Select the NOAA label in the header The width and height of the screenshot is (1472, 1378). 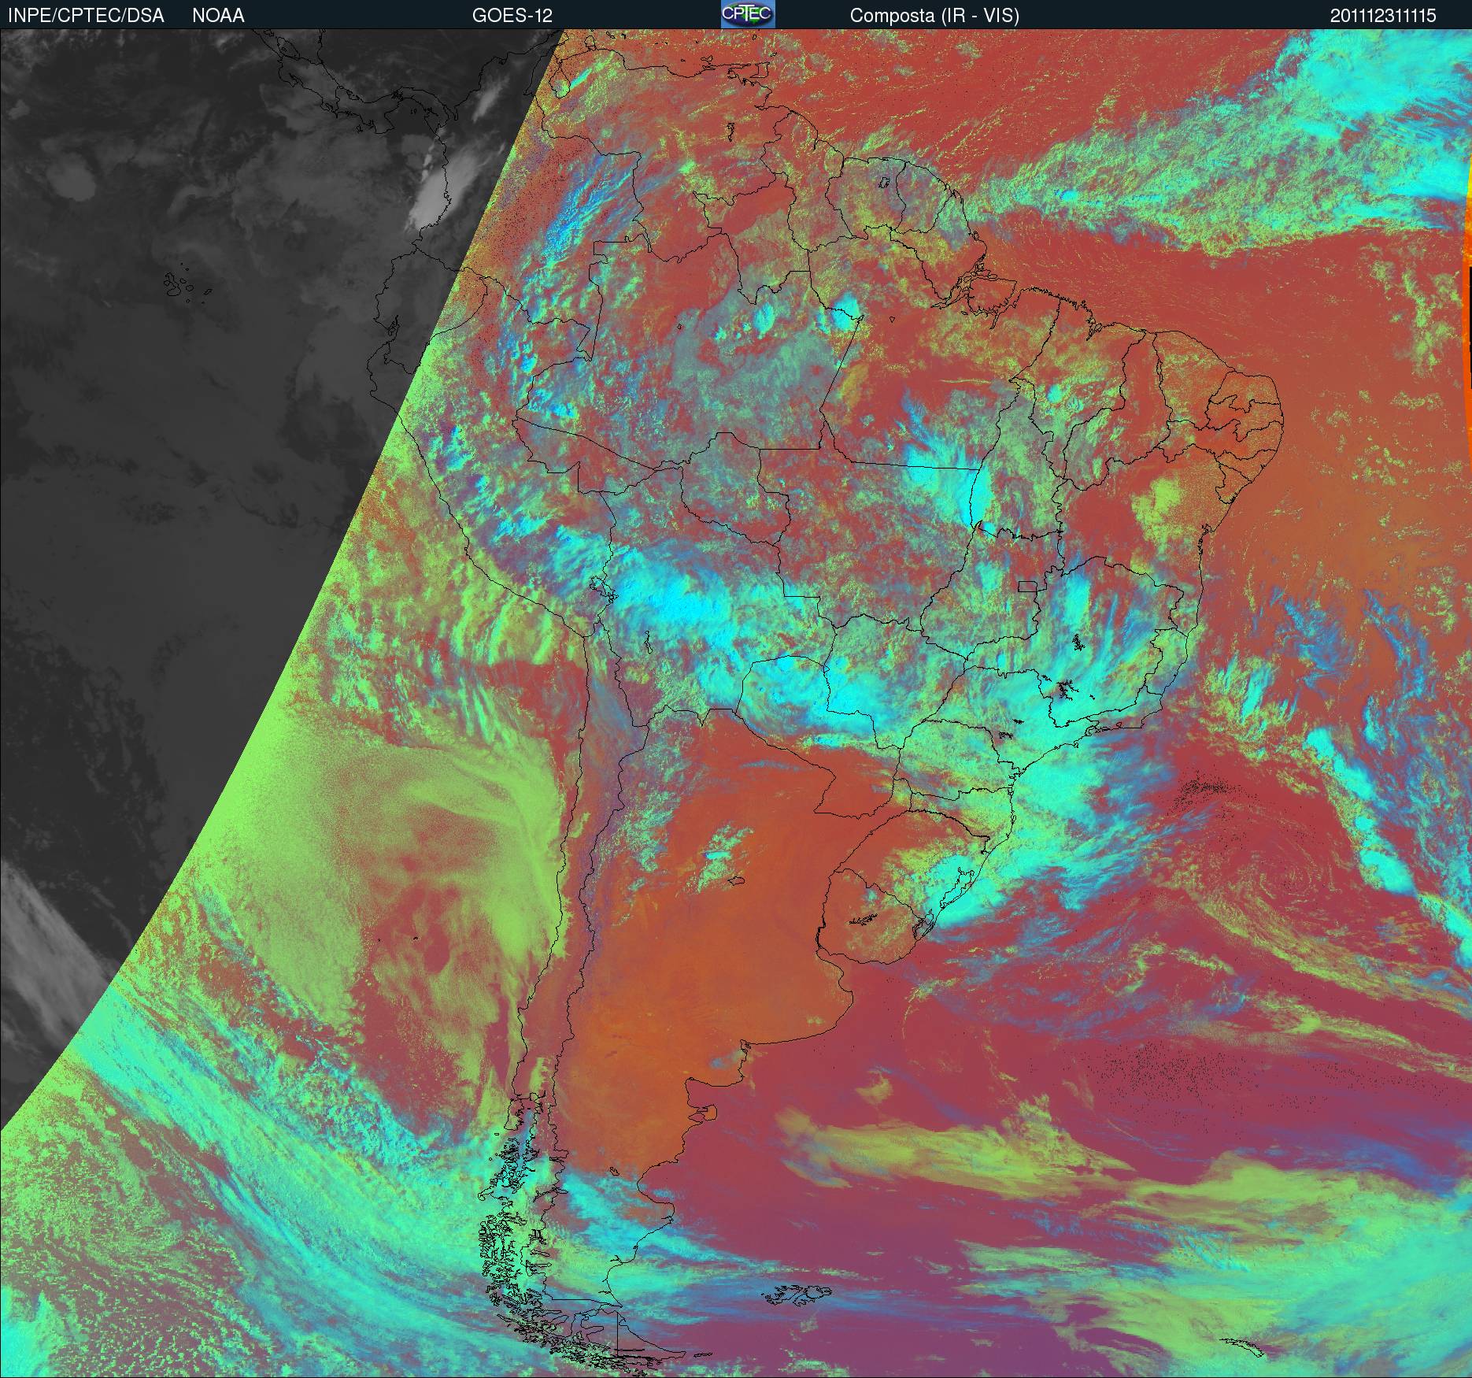(x=218, y=16)
